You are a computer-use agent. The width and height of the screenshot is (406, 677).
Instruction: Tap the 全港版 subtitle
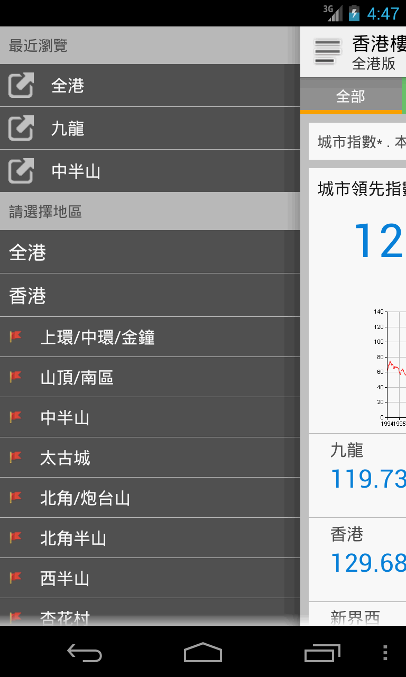point(374,64)
